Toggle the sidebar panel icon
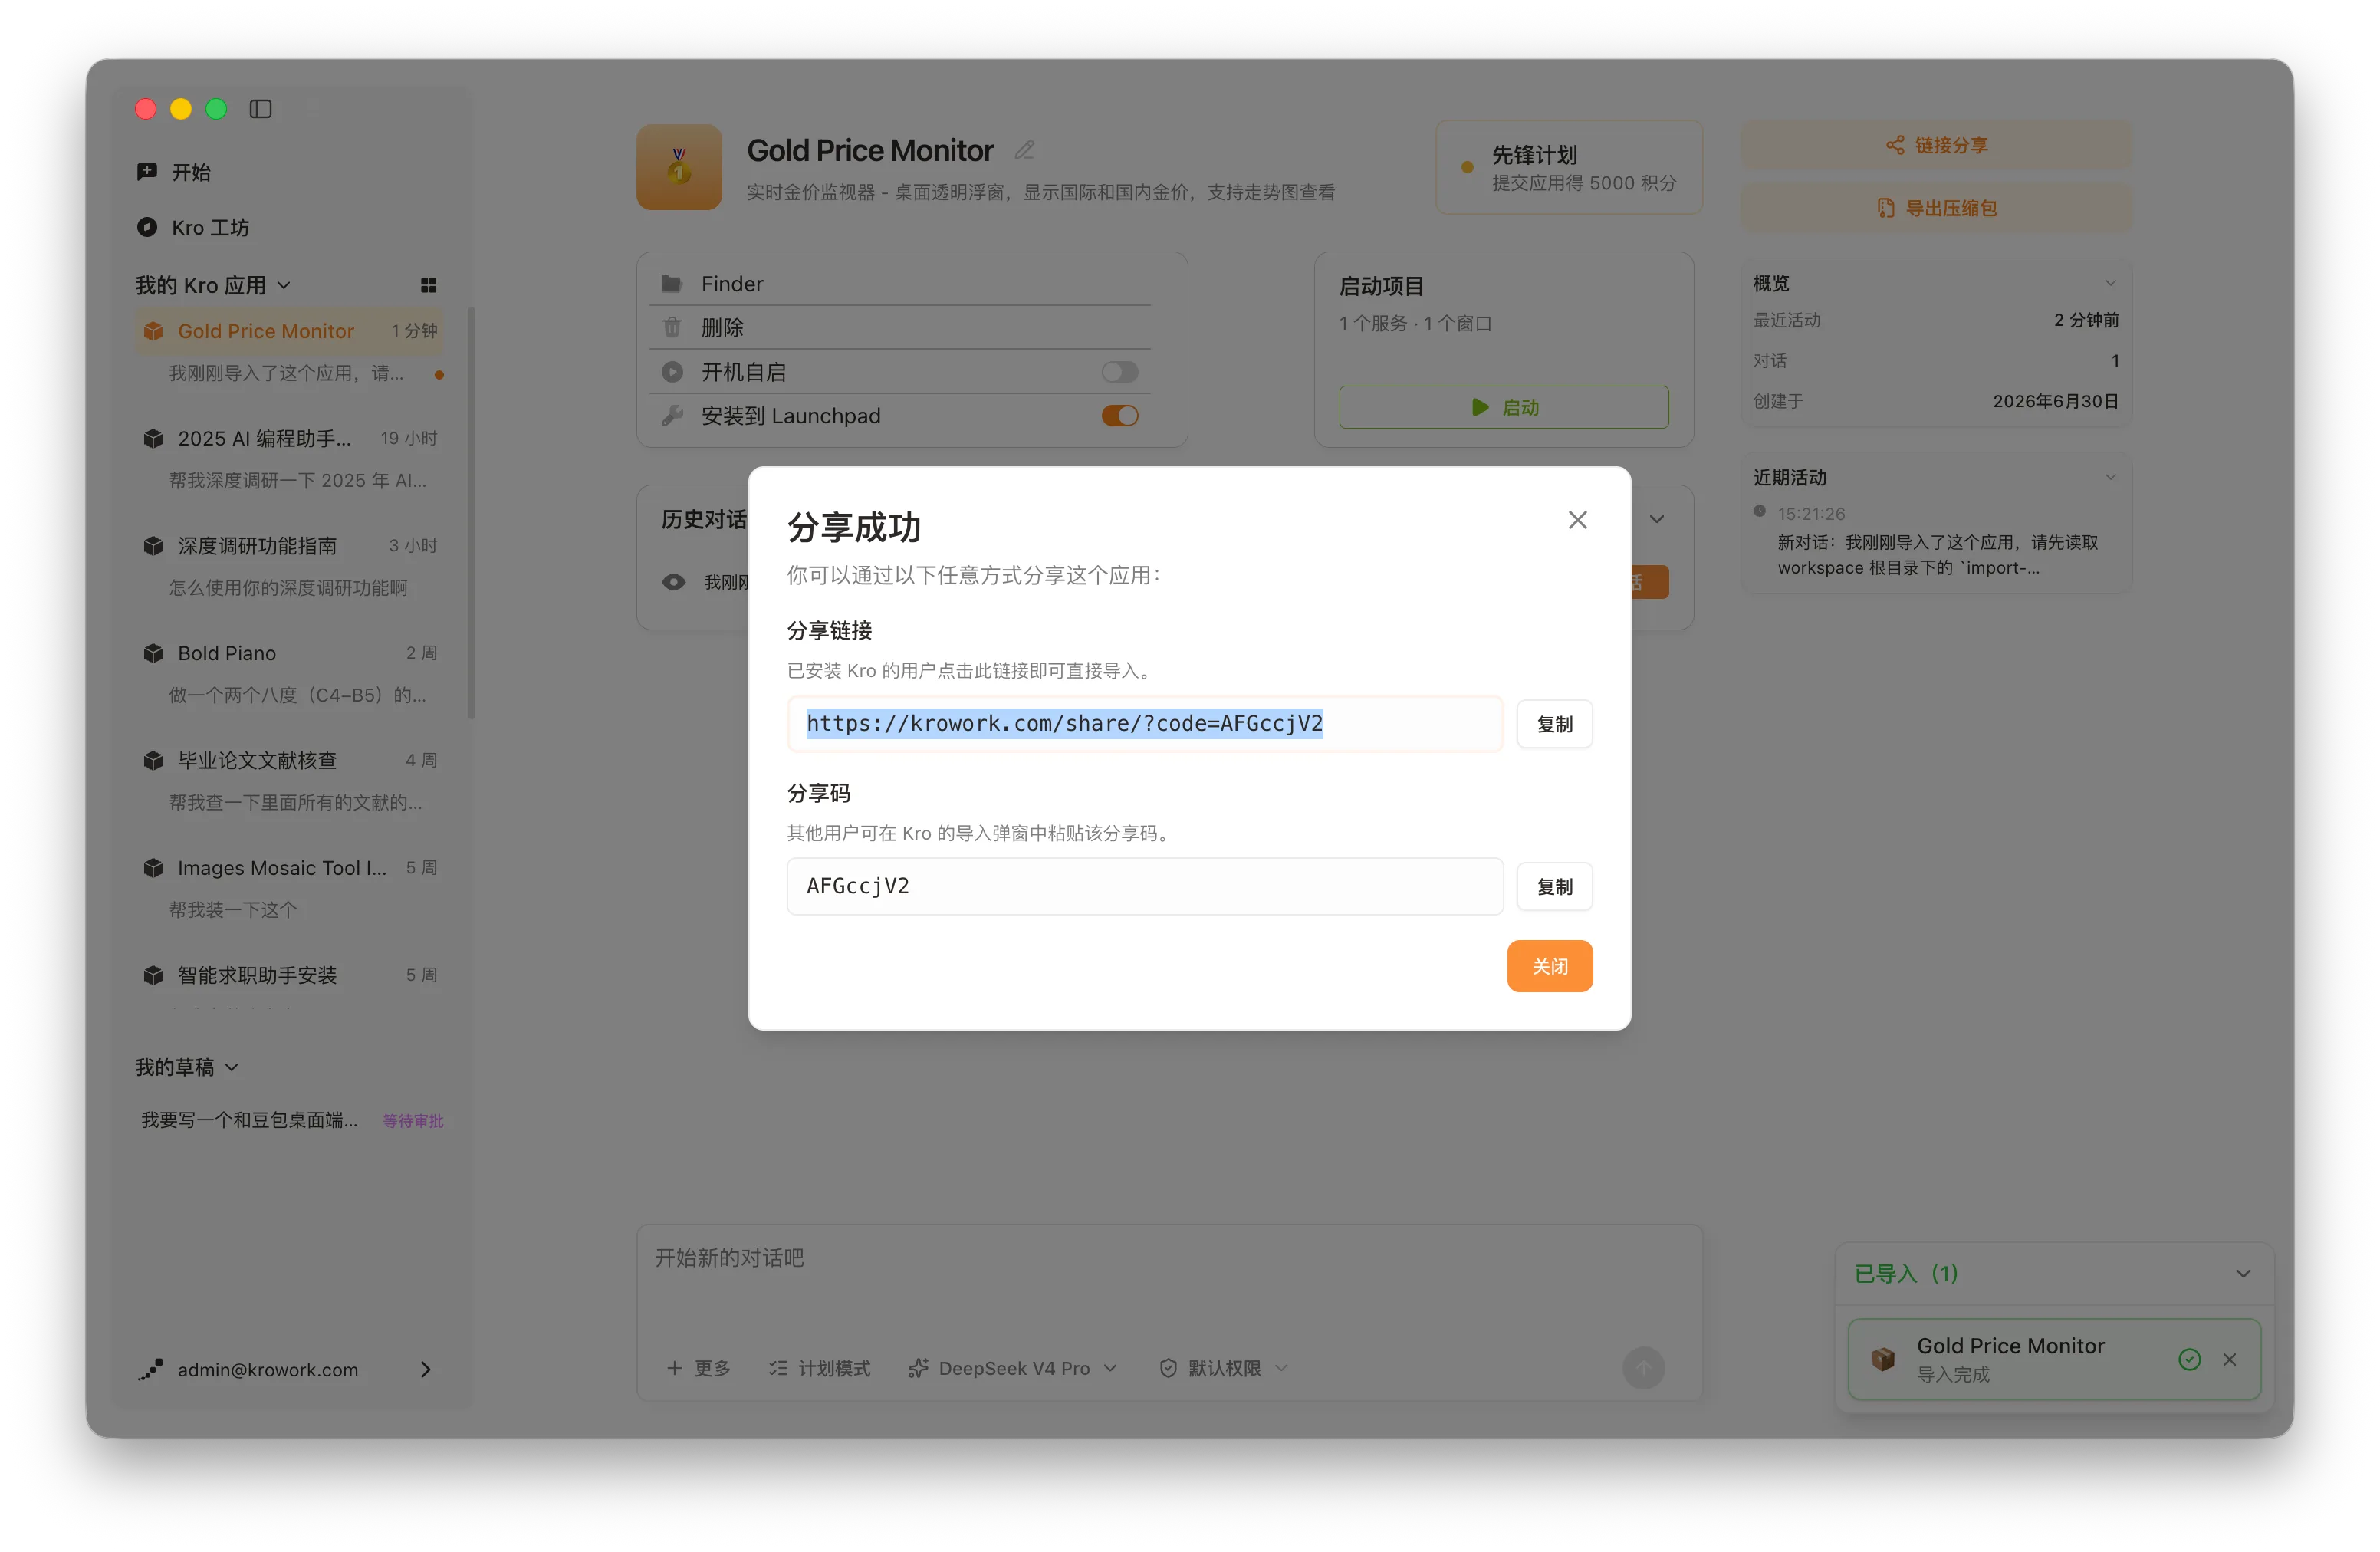This screenshot has height=1552, width=2380. pyautogui.click(x=260, y=109)
